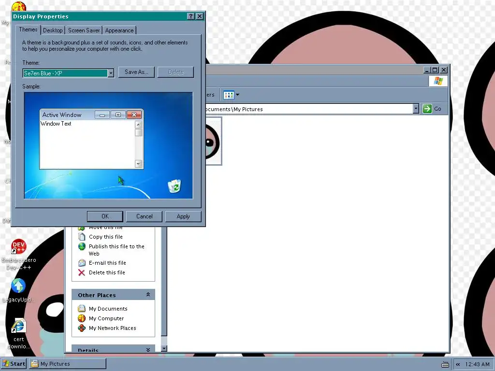Select the LegacyUpdate desktop icon
This screenshot has height=371, width=495.
[19, 290]
